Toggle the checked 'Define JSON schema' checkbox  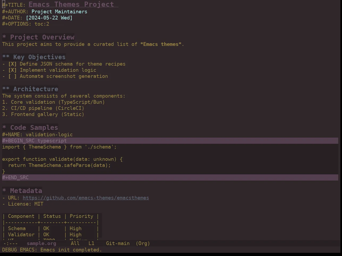pos(12,64)
